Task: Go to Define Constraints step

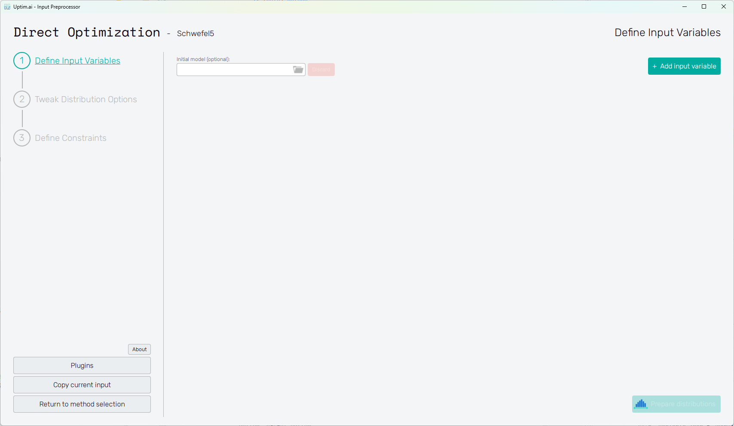Action: pos(70,138)
